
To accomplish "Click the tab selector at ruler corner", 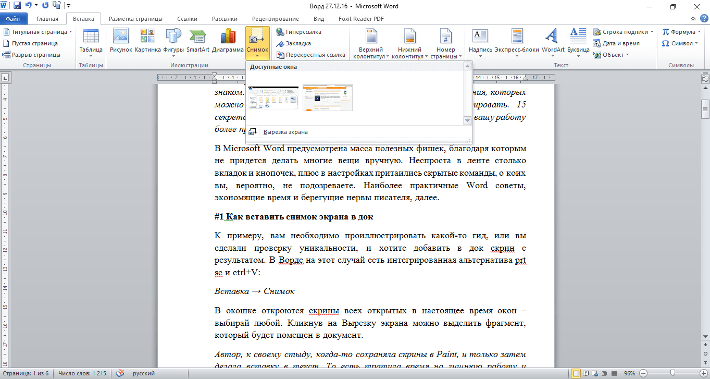I will pos(5,78).
